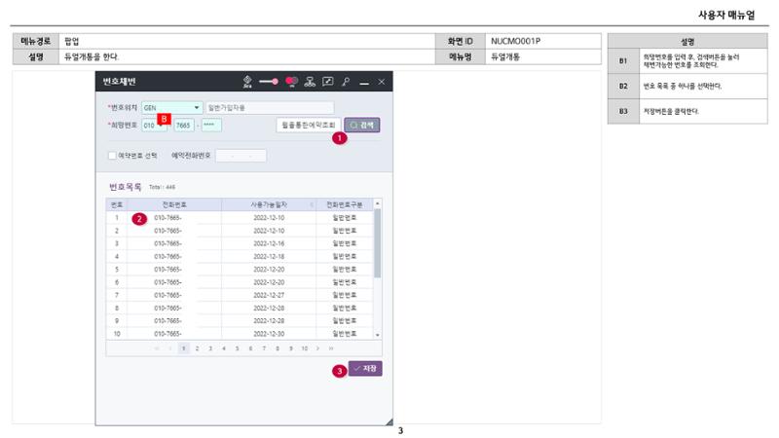Click the 힐을통한예약조회 button

[309, 126]
